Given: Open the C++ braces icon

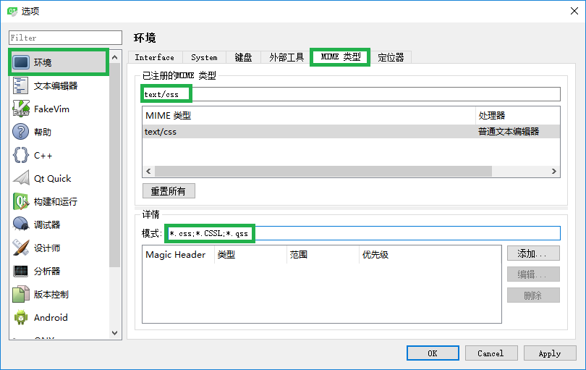Looking at the screenshot, I should [20, 155].
